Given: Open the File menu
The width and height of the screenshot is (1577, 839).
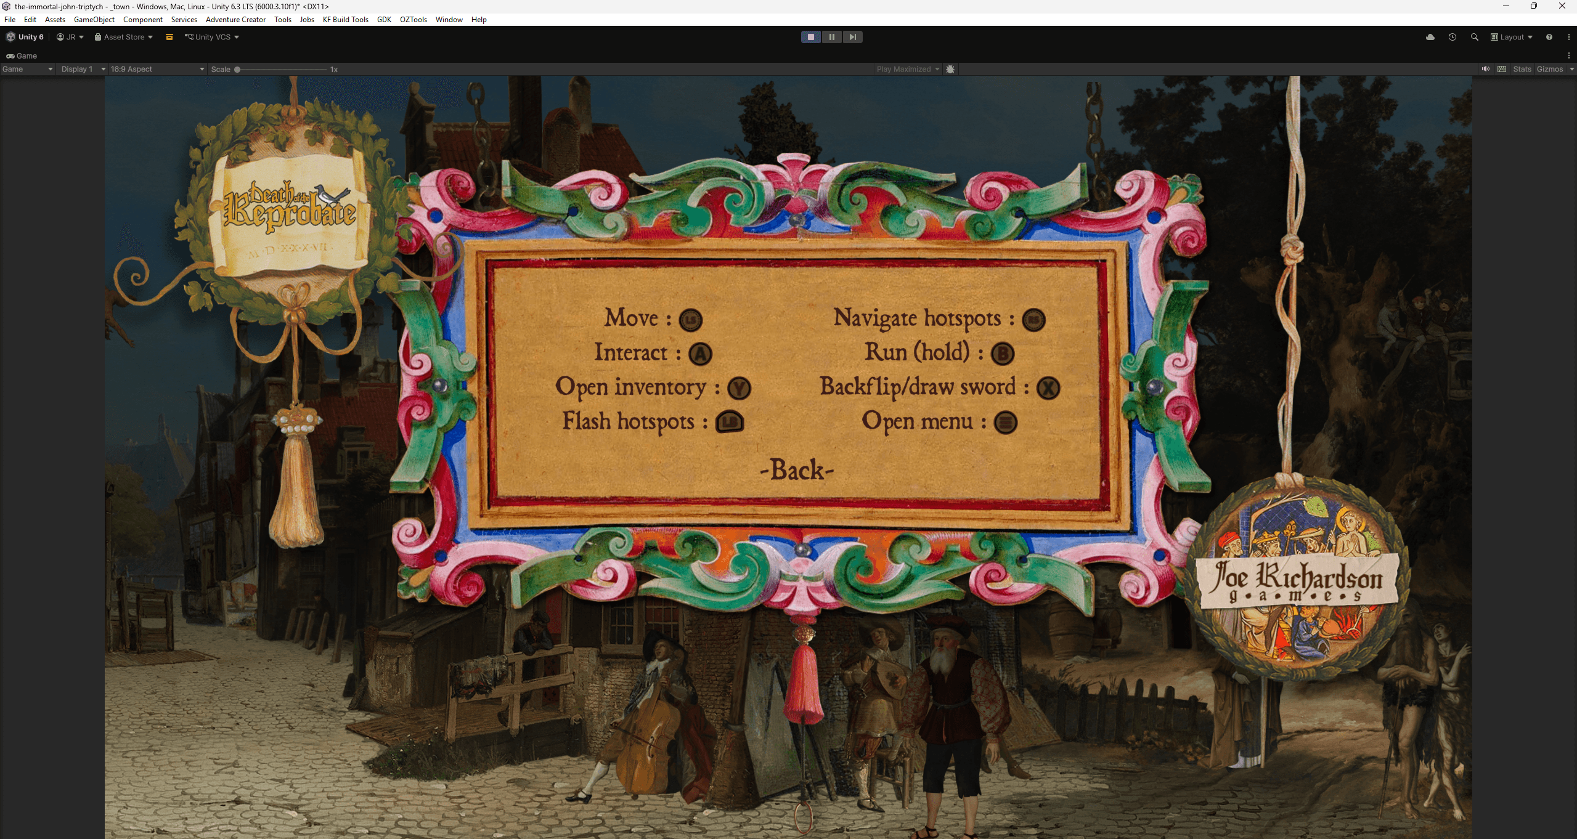Looking at the screenshot, I should point(10,20).
